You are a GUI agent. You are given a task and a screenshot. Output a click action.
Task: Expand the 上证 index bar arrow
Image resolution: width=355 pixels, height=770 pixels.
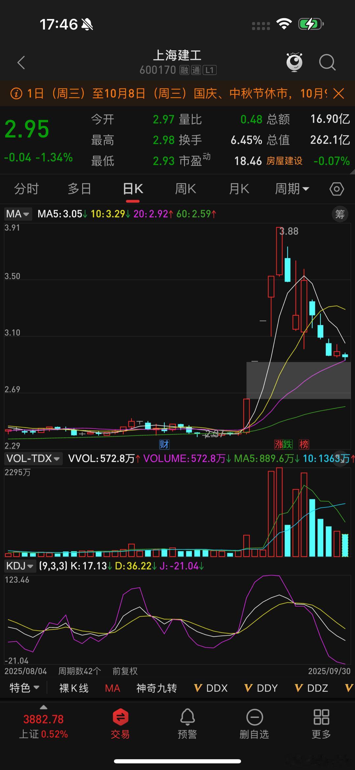coord(43,707)
